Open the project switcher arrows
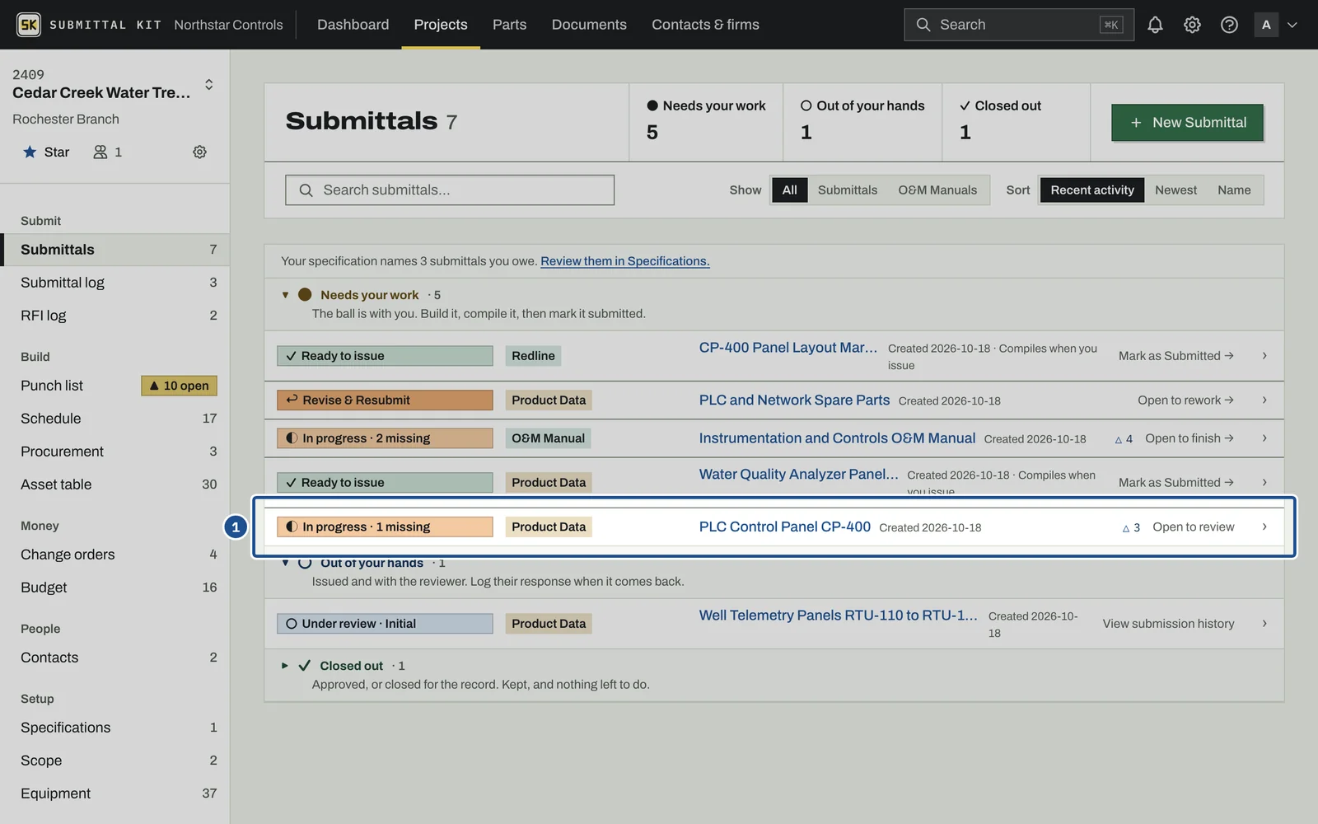The image size is (1318, 824). (209, 84)
